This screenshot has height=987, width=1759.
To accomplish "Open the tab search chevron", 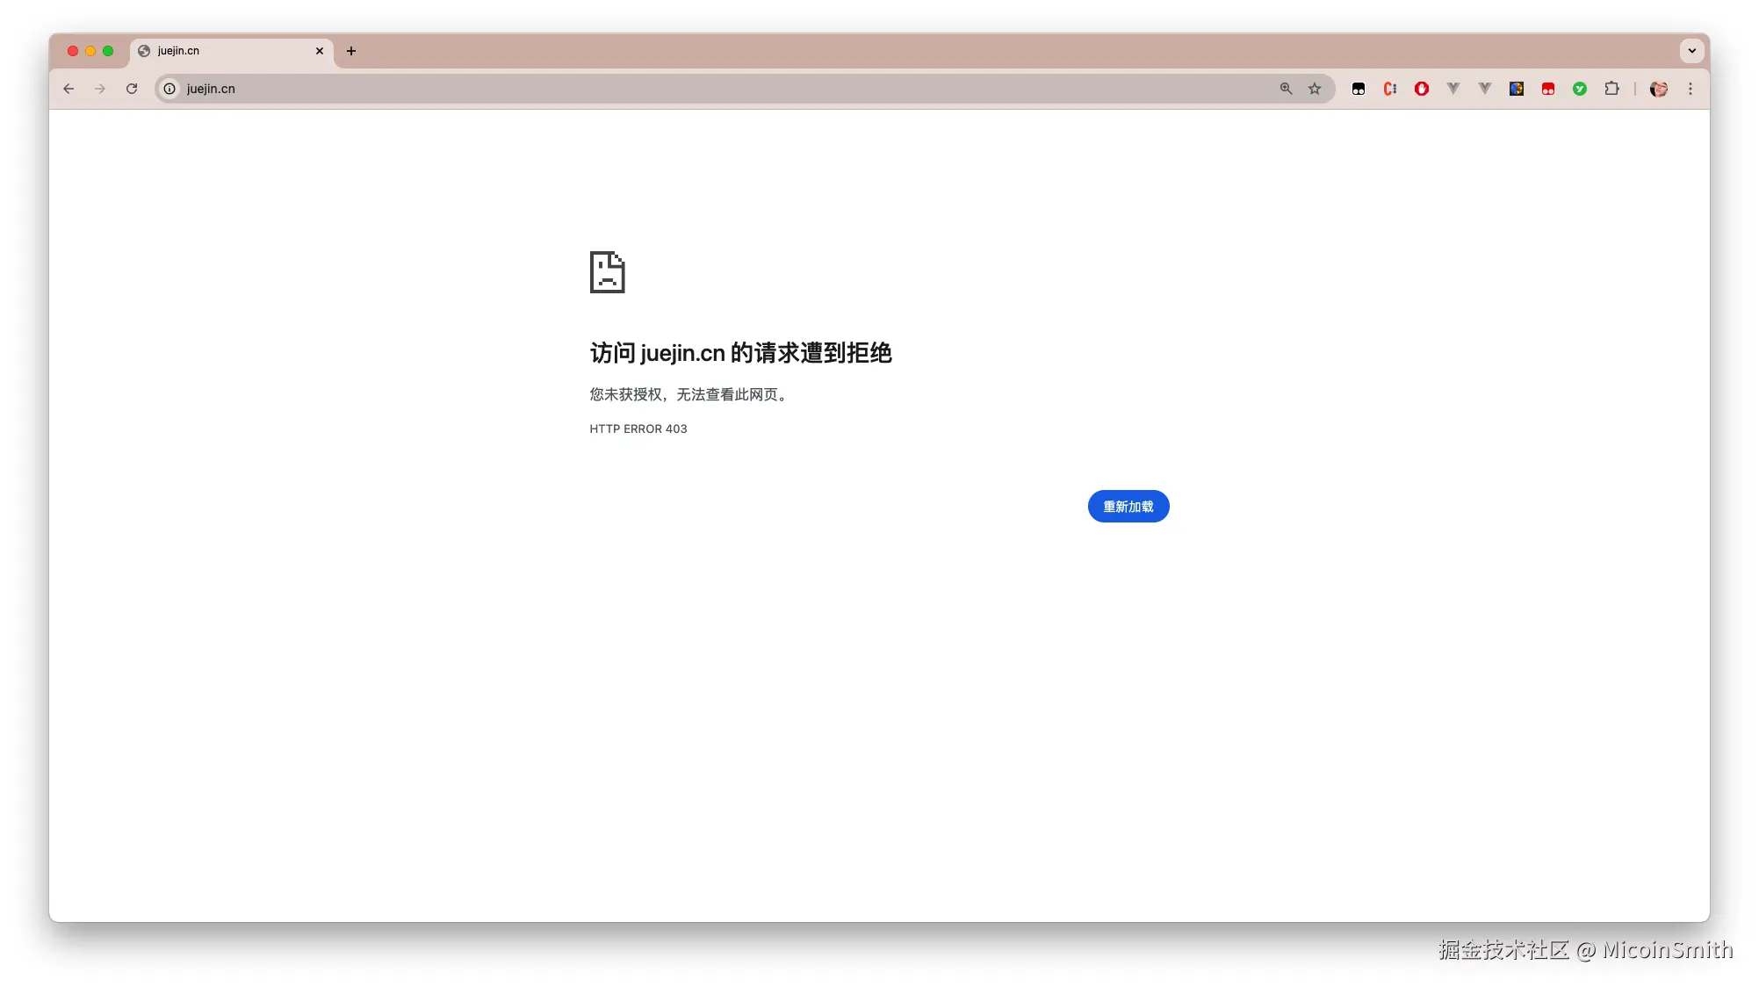I will pyautogui.click(x=1691, y=51).
